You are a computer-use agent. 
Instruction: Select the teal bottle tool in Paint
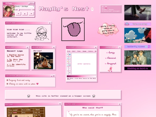(x=68, y=65)
